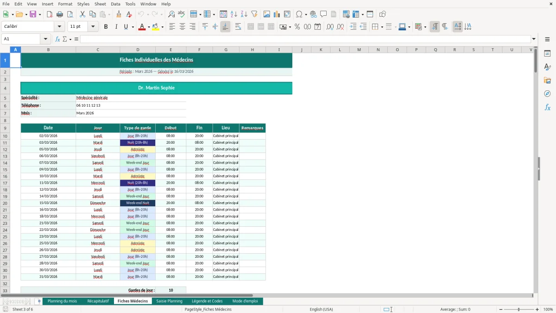Open the sidebar Navigator compass icon
Viewport: 556px width, 313px height.
547,94
